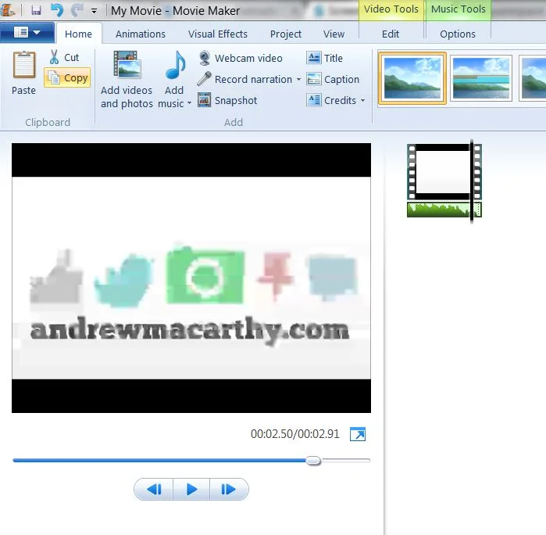
Task: Go to the previous frame
Action: 154,490
